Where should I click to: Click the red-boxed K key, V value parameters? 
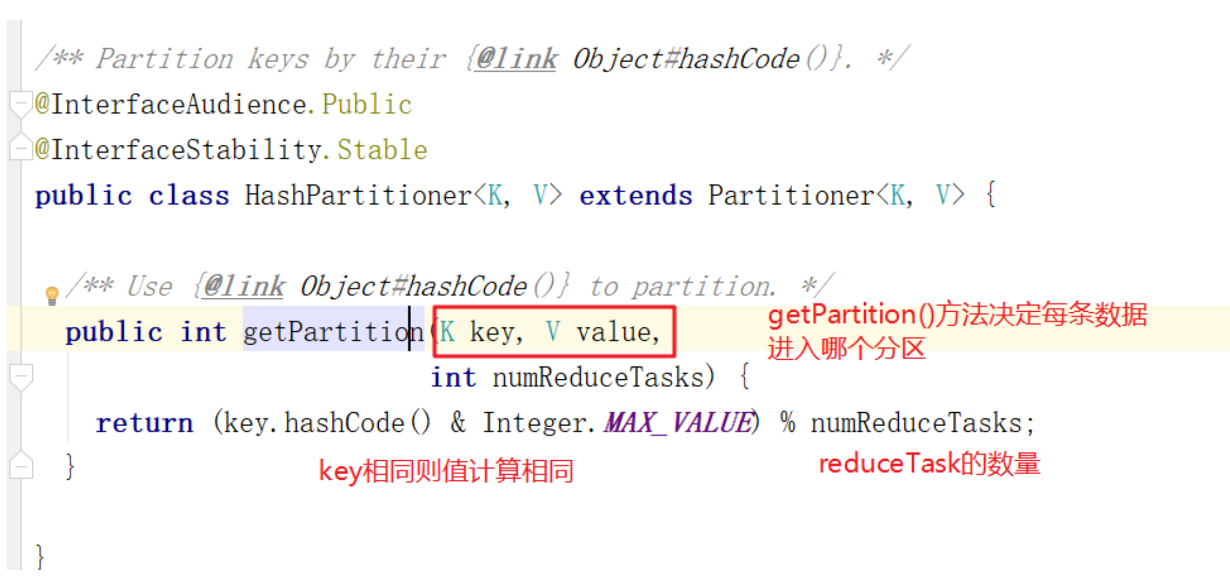[554, 332]
